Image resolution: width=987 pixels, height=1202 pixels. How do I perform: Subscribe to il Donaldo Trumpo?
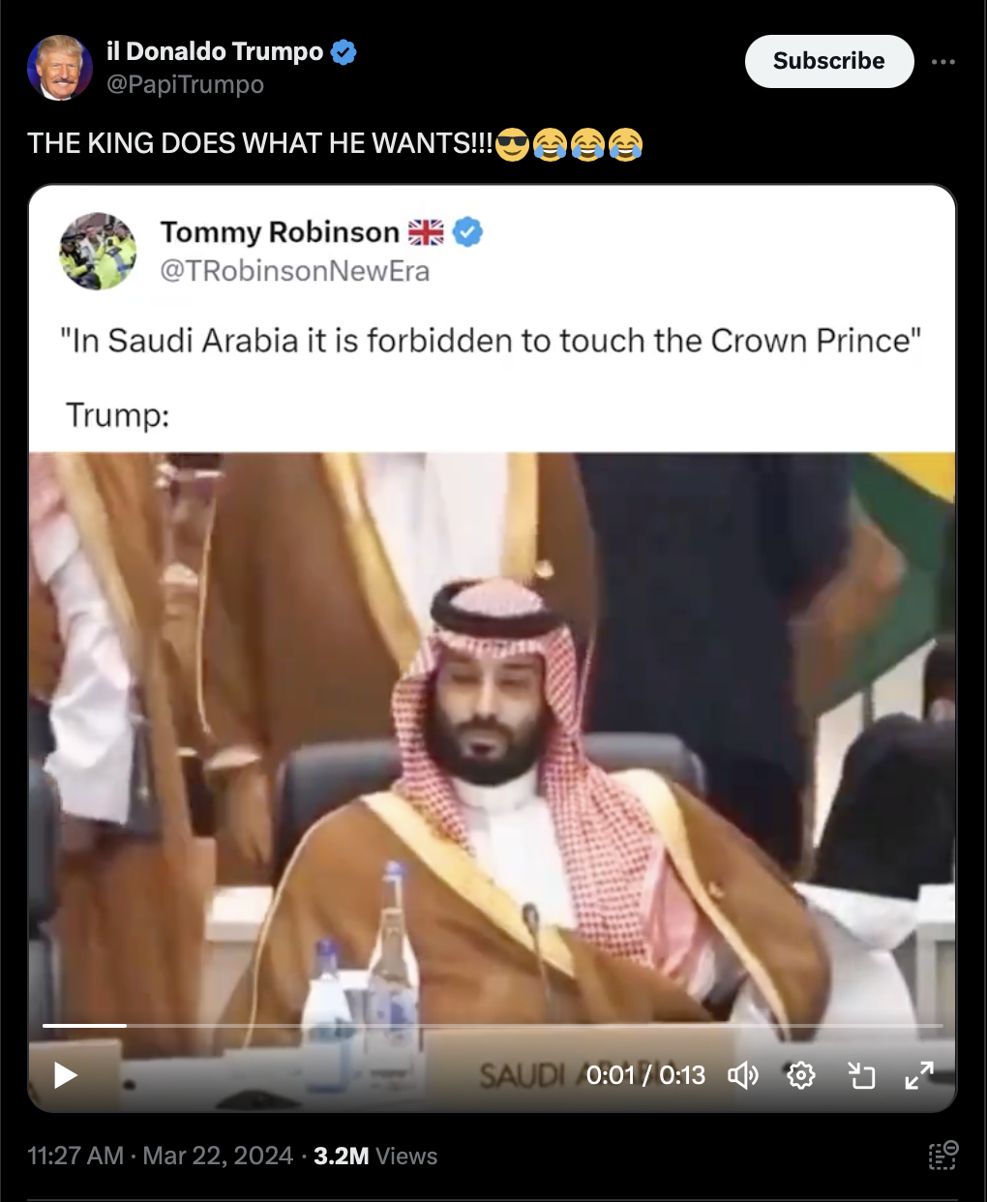(829, 61)
